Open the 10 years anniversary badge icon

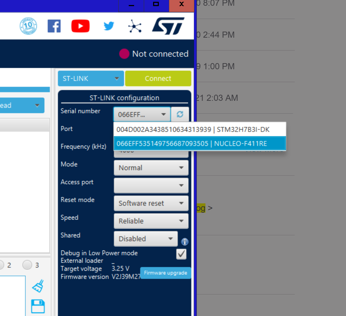coord(28,26)
